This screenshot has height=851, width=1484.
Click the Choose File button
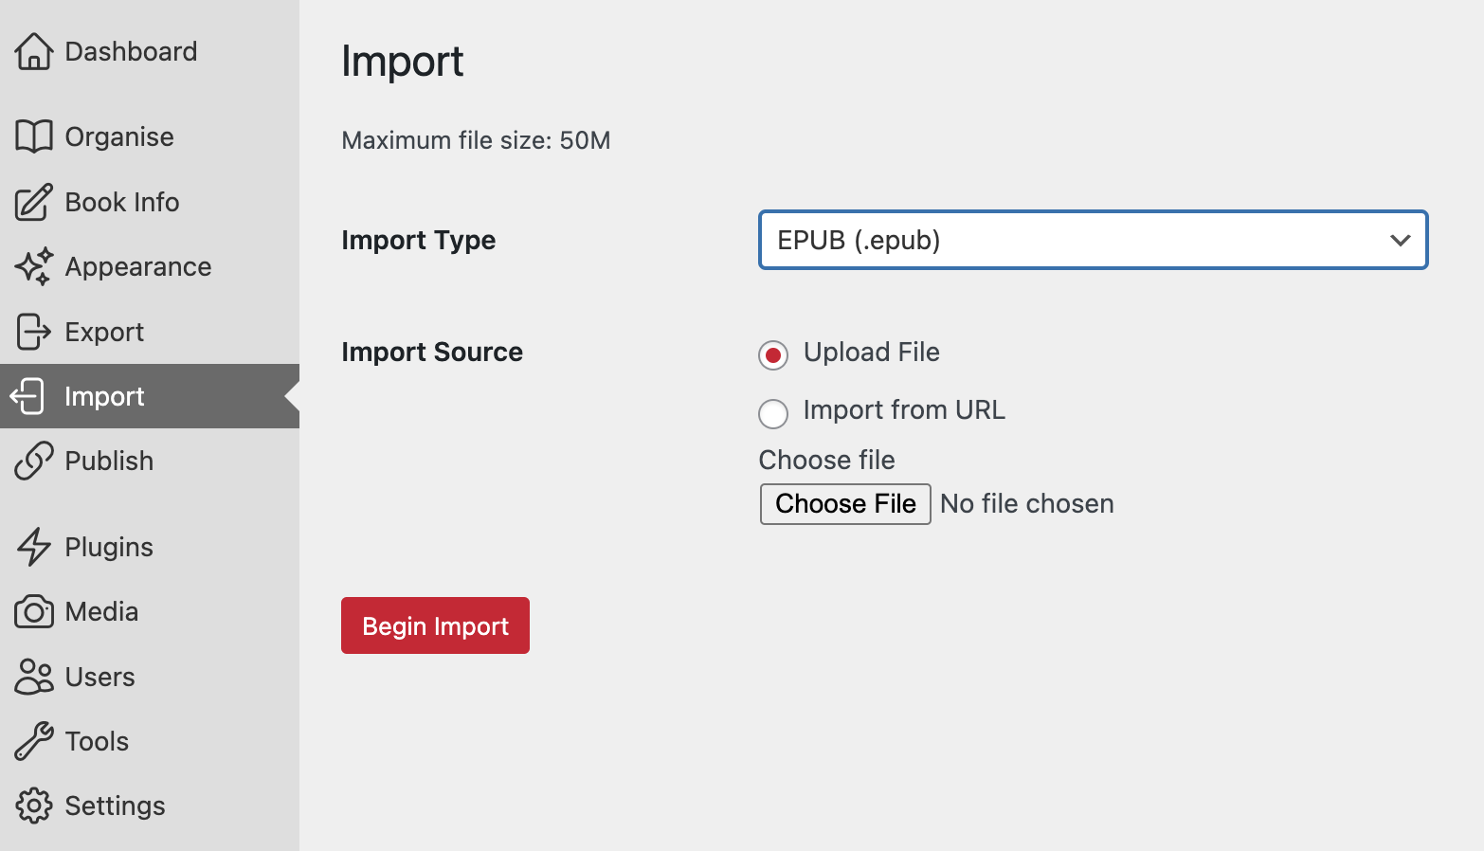click(845, 503)
